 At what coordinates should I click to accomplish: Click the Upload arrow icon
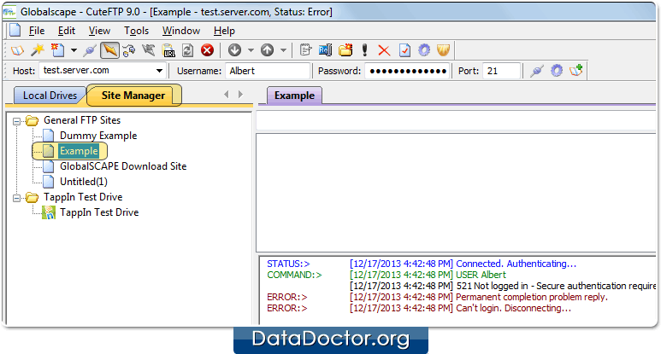pos(268,50)
